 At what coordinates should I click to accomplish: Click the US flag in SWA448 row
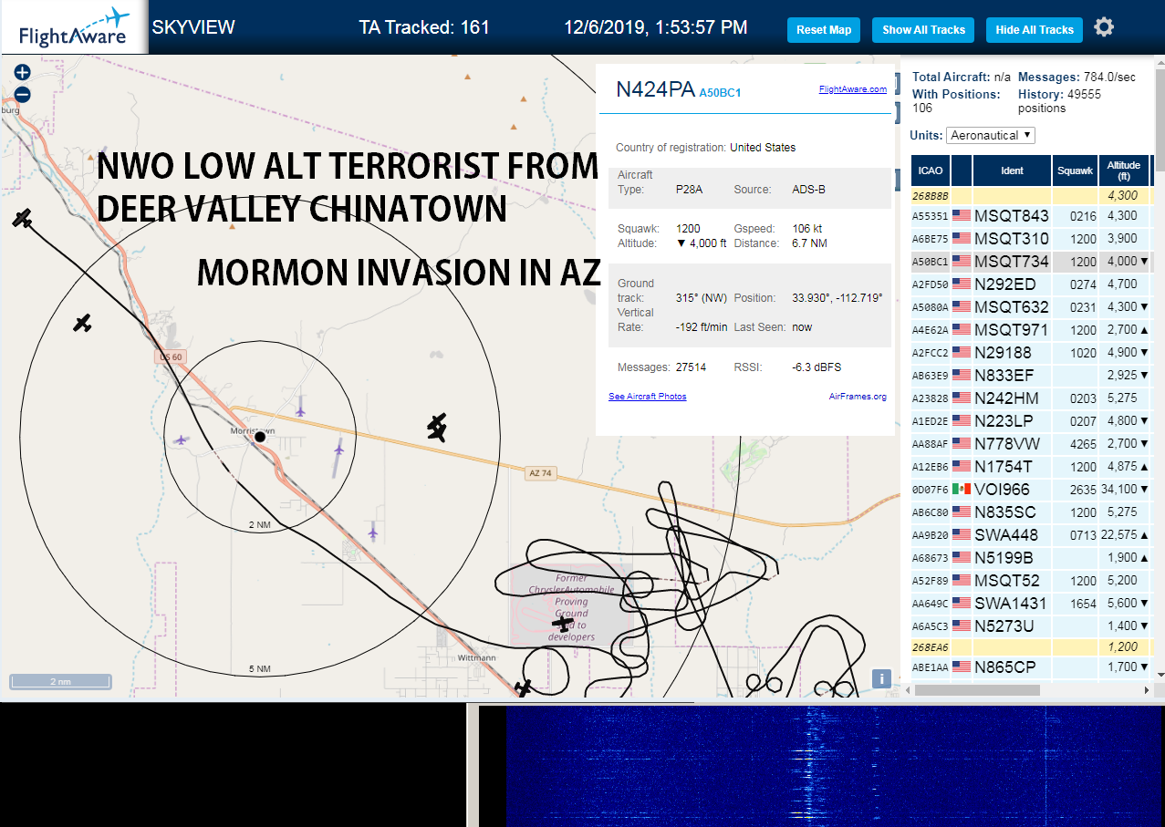(961, 535)
